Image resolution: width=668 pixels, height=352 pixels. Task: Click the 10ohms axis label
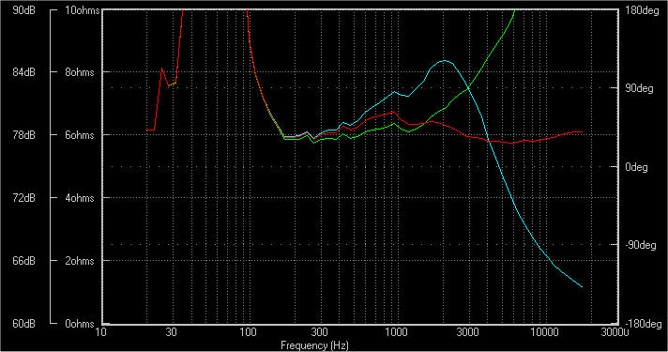83,10
